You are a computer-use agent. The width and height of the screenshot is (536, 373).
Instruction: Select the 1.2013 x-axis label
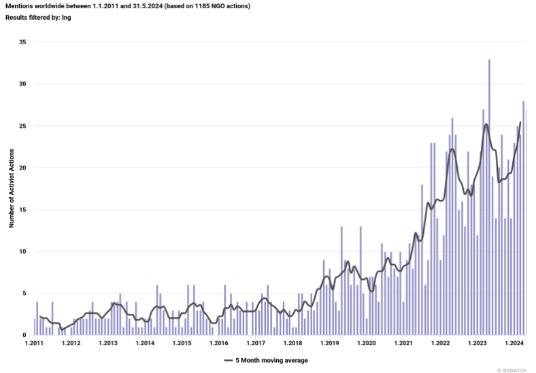coord(108,343)
